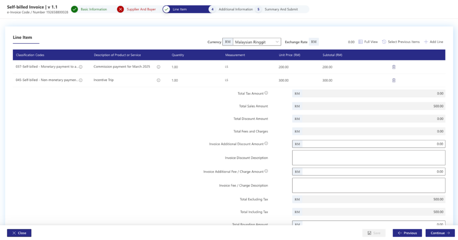Click info icon for 045 classification code
The image size is (458, 240).
point(81,80)
